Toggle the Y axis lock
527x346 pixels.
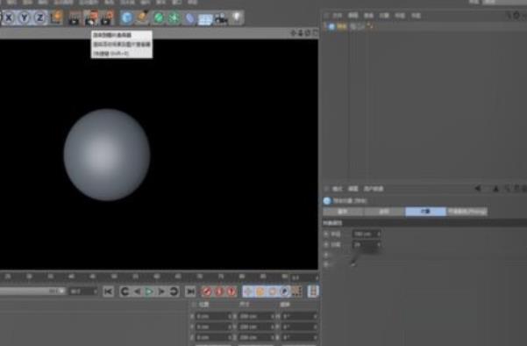[x=25, y=18]
